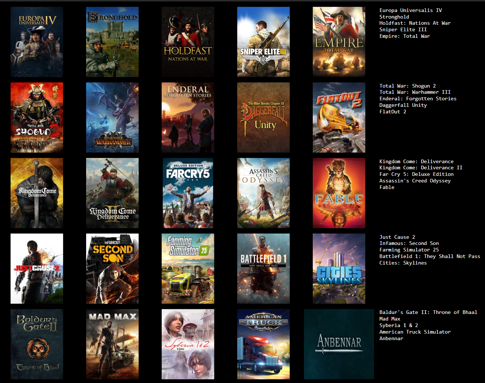This screenshot has width=485, height=383.
Task: Select 'Enderal: Forgotten Stories' text
Action: (x=418, y=98)
